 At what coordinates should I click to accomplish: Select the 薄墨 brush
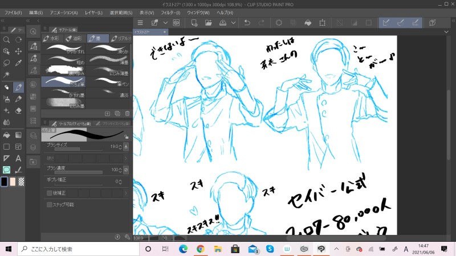tap(108, 60)
